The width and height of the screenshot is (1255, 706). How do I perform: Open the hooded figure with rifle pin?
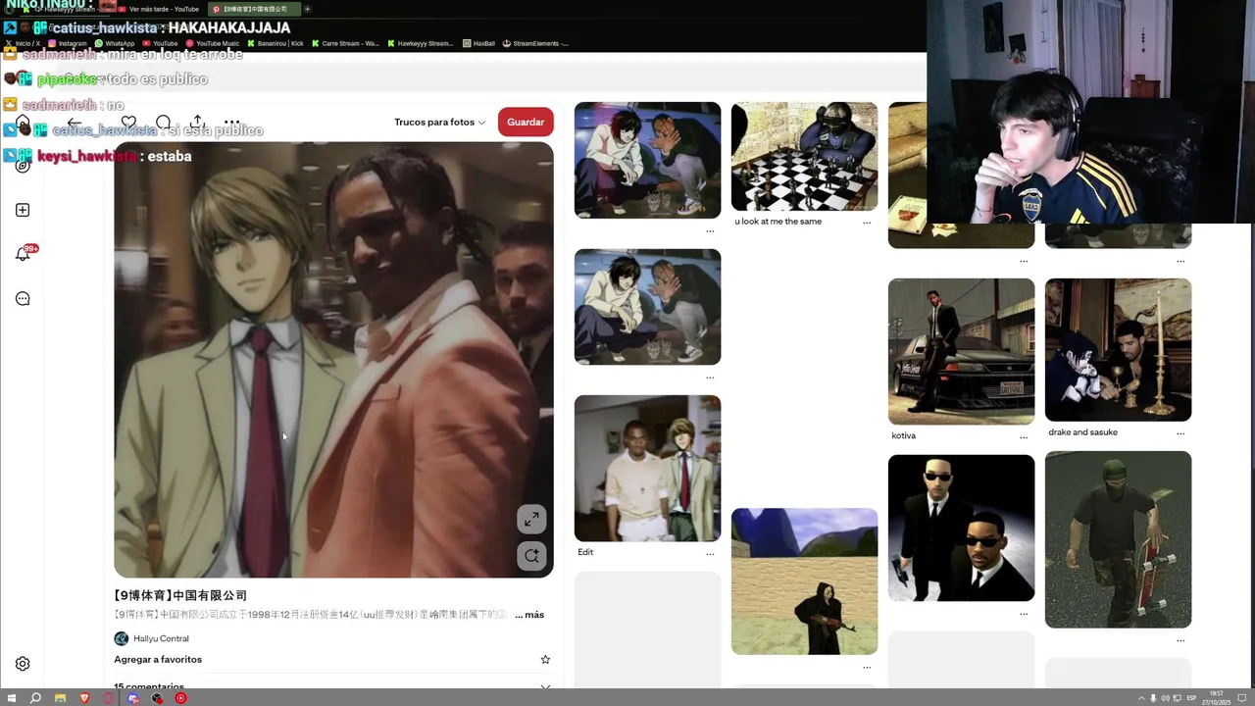(804, 581)
